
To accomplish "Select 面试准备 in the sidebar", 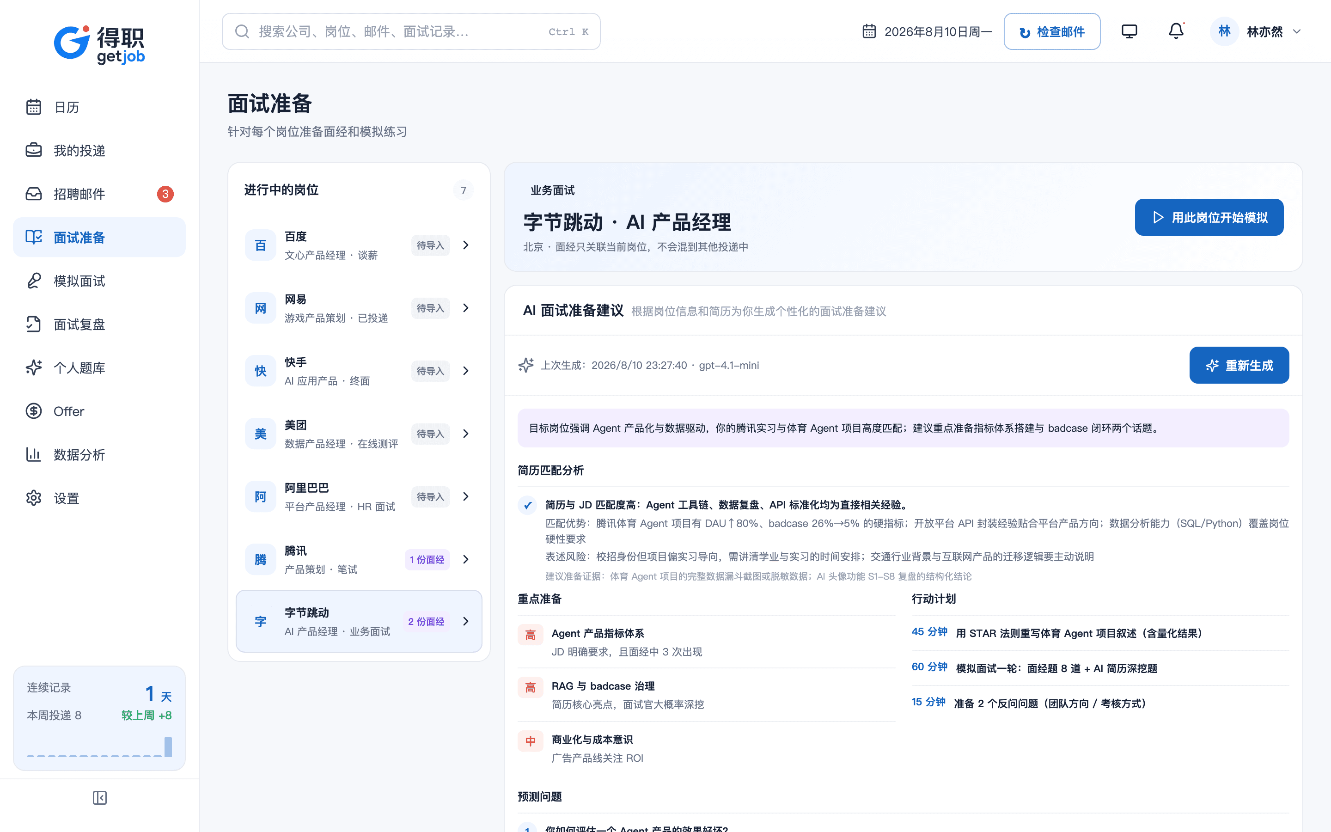I will 99,237.
